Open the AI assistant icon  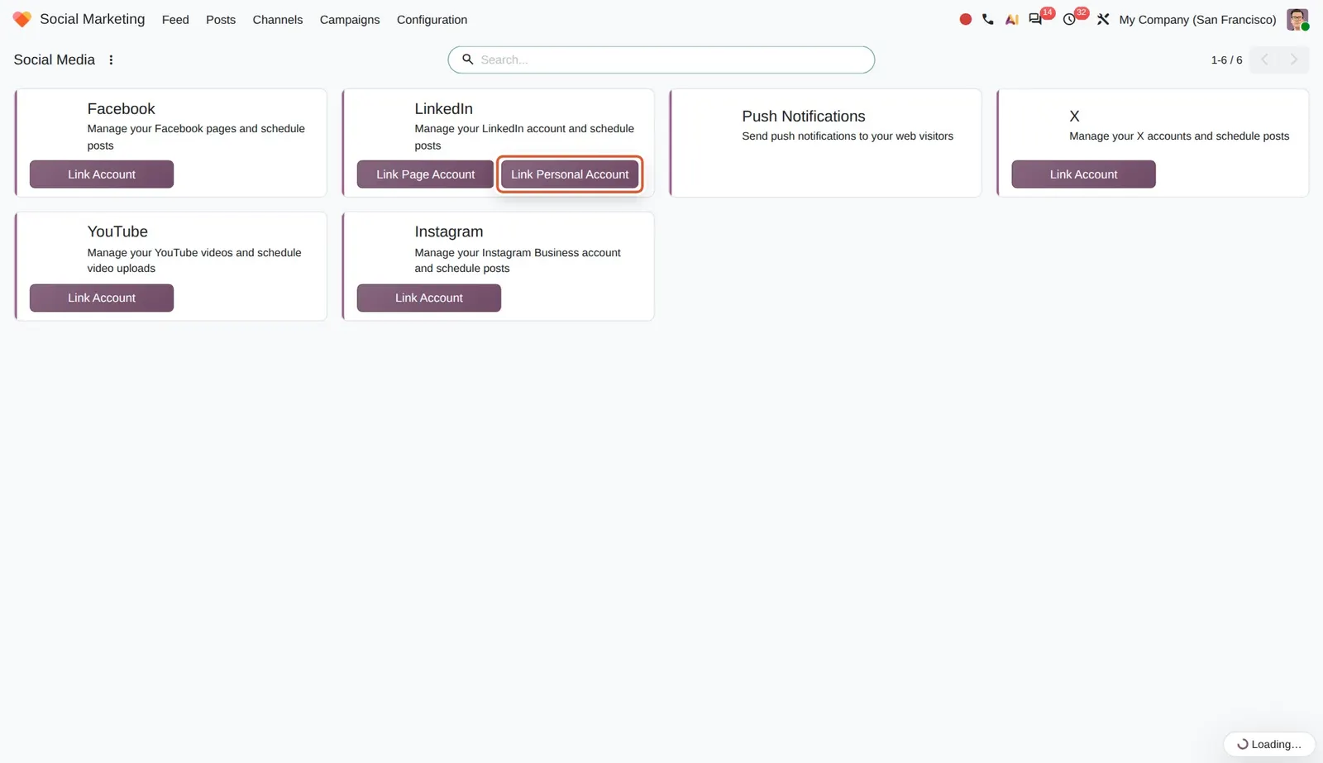point(1011,19)
